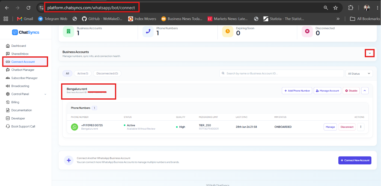Open the site info icon in address bar
381x186 pixels.
(x=41, y=8)
